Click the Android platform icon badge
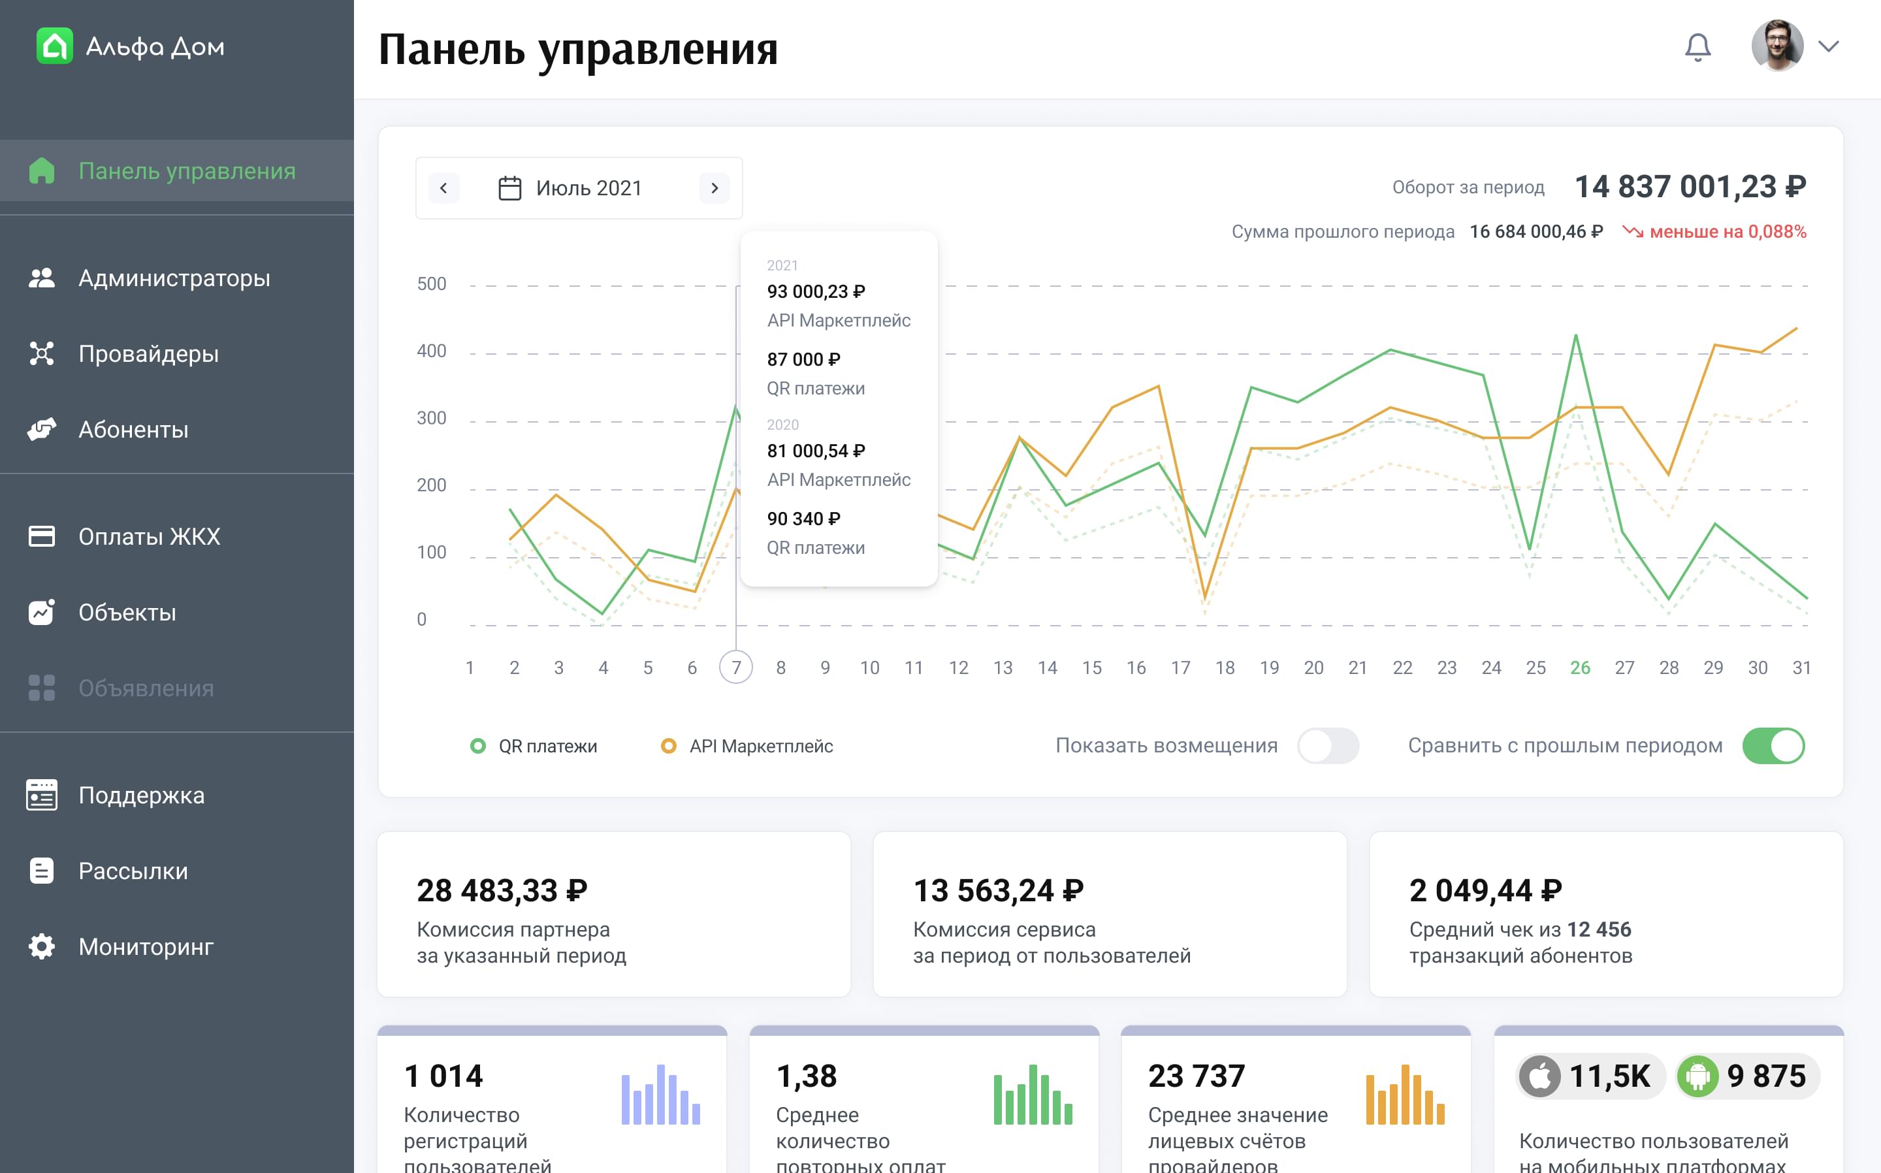Screen dimensions: 1881x1173 [1697, 1076]
